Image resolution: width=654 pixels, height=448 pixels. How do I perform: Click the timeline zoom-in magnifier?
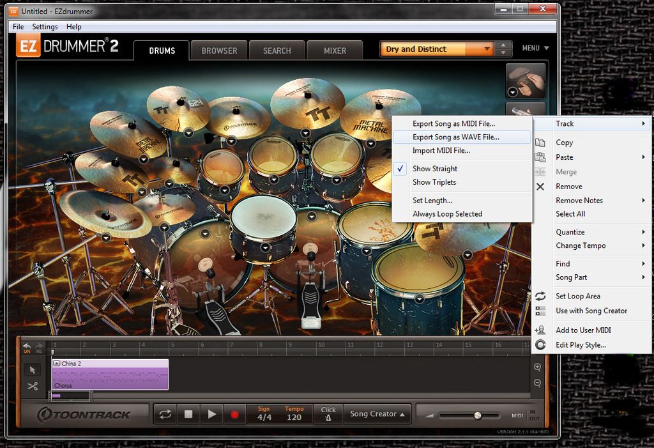coord(537,367)
